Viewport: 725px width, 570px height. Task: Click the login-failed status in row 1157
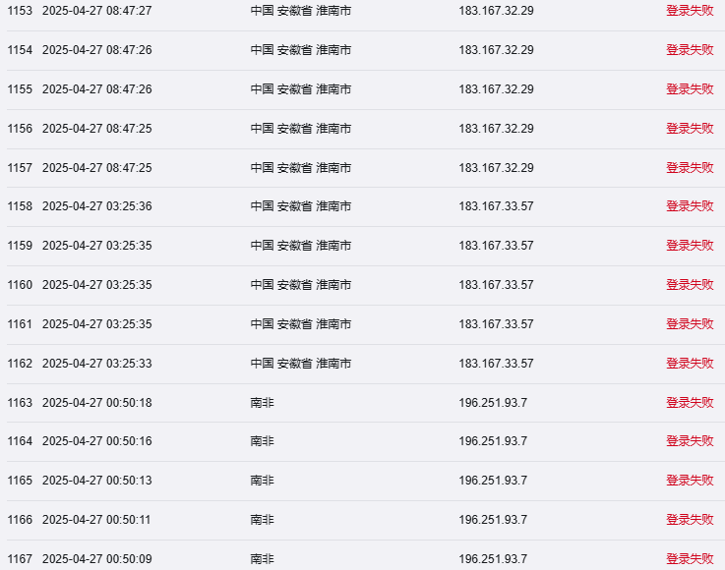[690, 168]
